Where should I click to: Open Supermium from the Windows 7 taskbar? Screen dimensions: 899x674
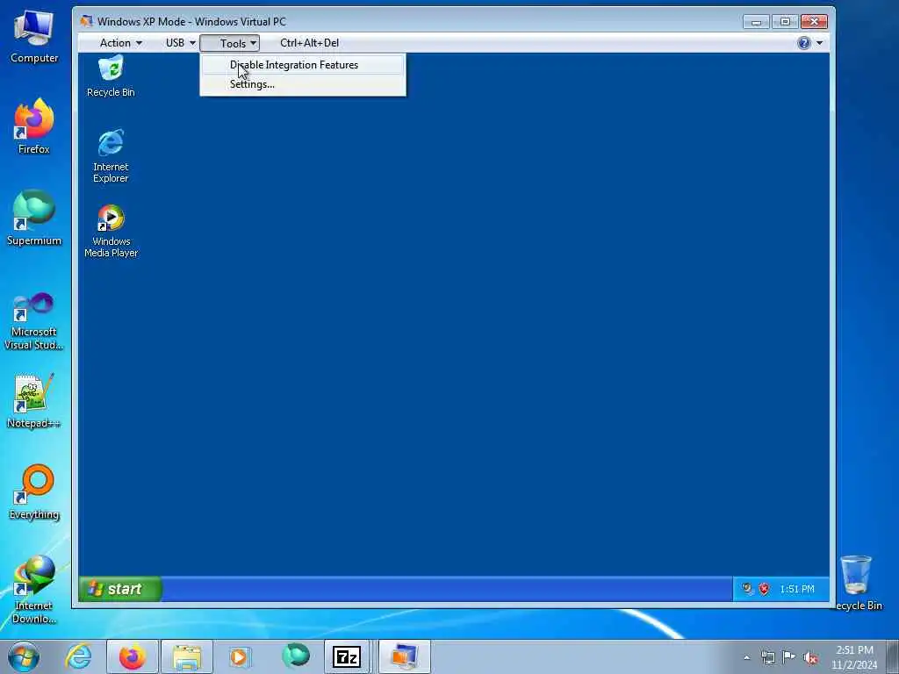296,656
